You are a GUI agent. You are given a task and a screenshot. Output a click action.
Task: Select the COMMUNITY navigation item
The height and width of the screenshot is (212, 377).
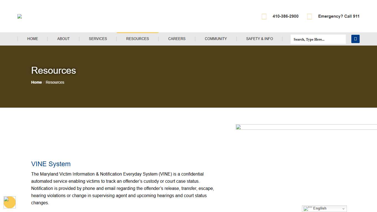(216, 39)
